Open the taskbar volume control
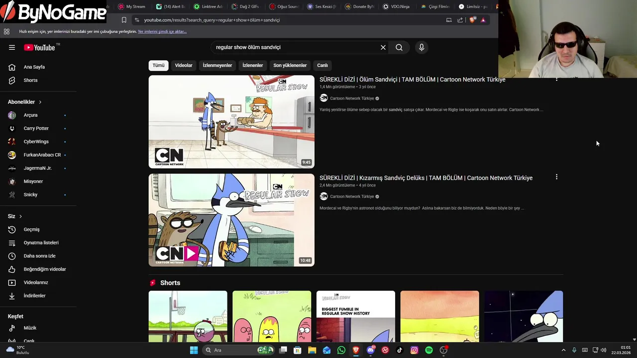This screenshot has width=637, height=358. (x=604, y=350)
